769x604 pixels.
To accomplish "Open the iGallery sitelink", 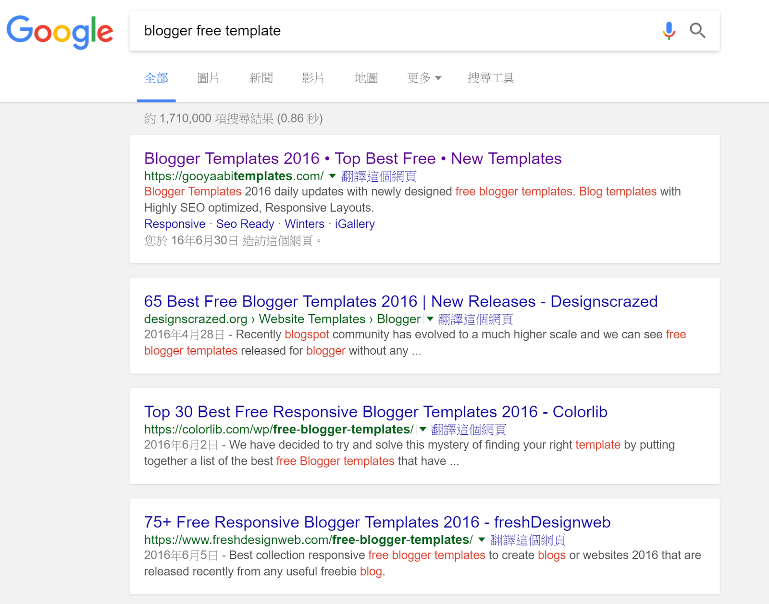I will pos(355,224).
